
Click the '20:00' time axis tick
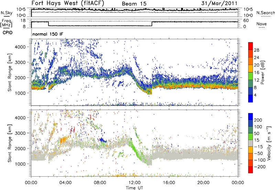click(203, 183)
